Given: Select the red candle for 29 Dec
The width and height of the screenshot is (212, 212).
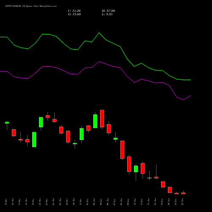Looking at the screenshot, I should coord(68,137).
